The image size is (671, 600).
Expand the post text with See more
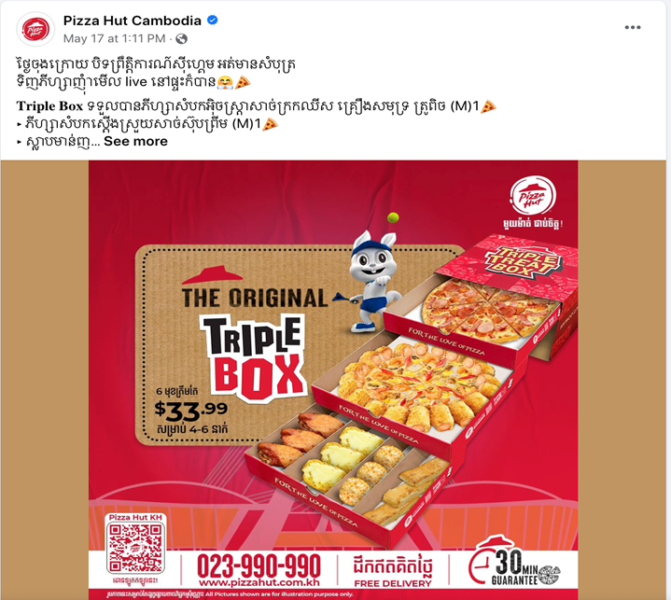pos(135,141)
